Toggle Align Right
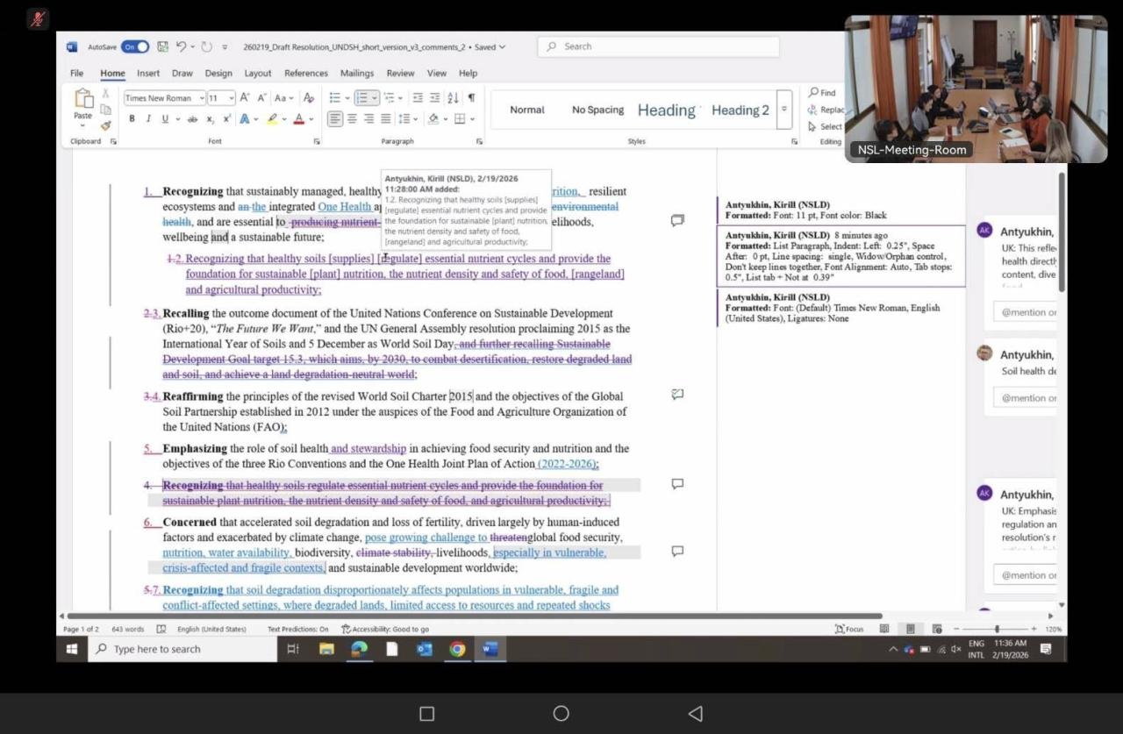 (x=368, y=119)
